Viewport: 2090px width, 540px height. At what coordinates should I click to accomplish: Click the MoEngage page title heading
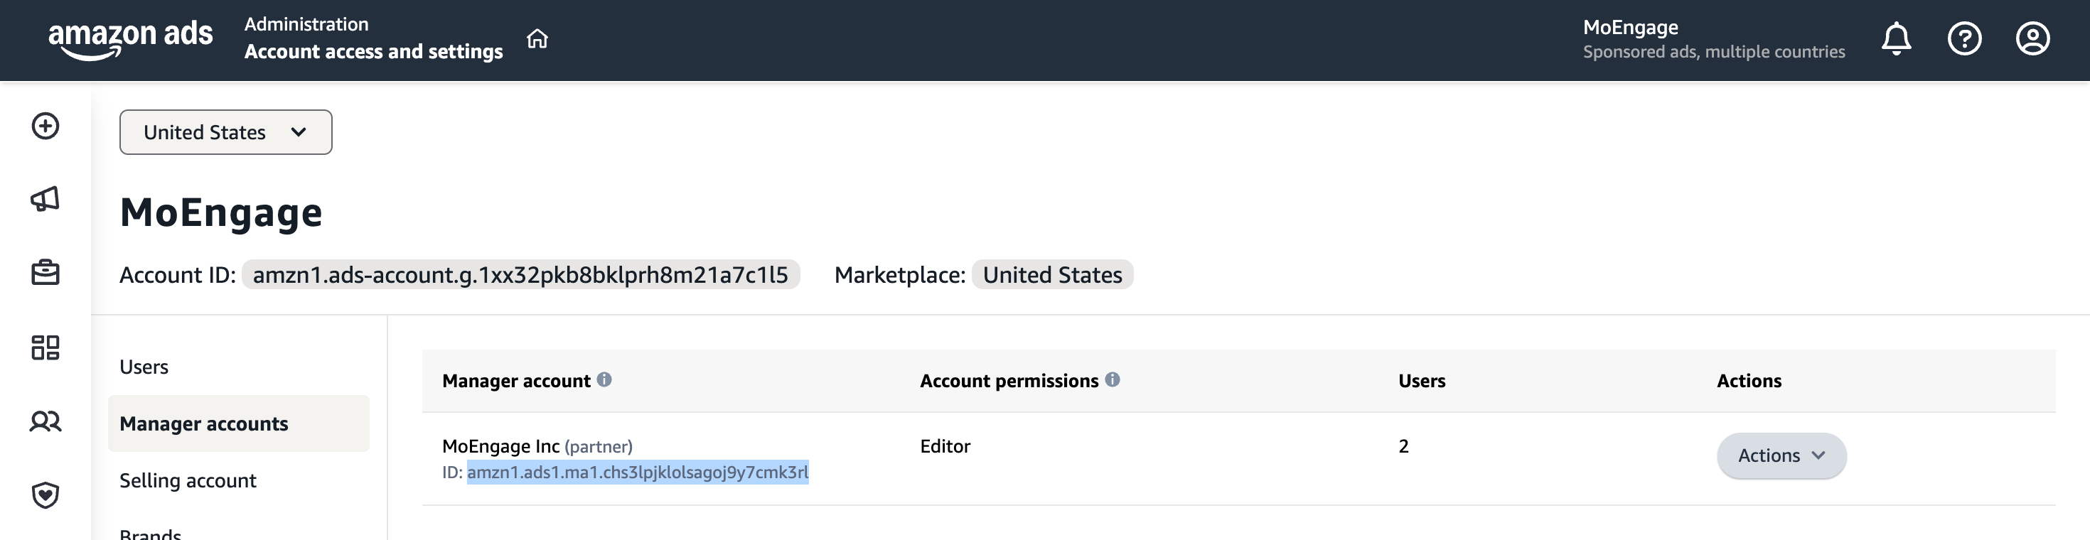(222, 212)
